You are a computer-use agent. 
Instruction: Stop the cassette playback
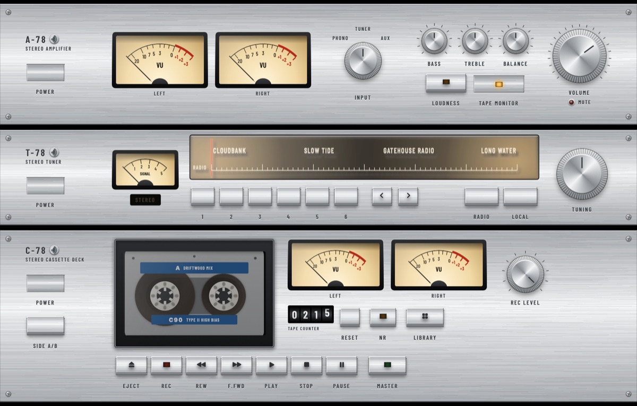306,365
